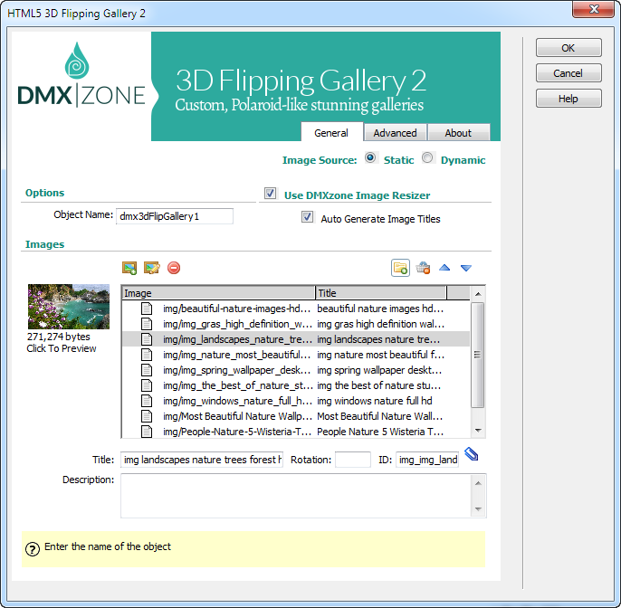This screenshot has width=621, height=608.
Task: Click the Rotation input field
Action: 353,460
